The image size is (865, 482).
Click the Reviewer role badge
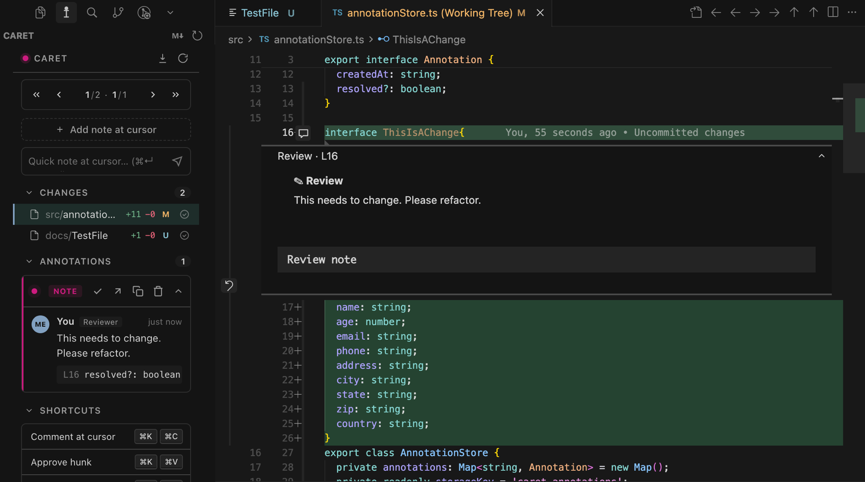[x=100, y=322]
